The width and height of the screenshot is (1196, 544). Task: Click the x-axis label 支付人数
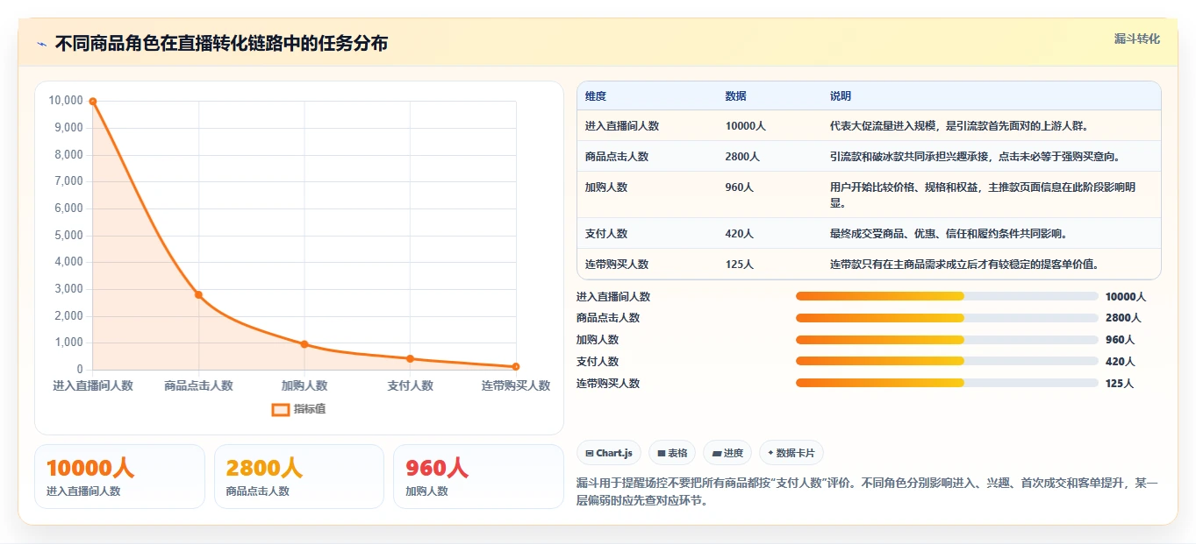[x=410, y=385]
